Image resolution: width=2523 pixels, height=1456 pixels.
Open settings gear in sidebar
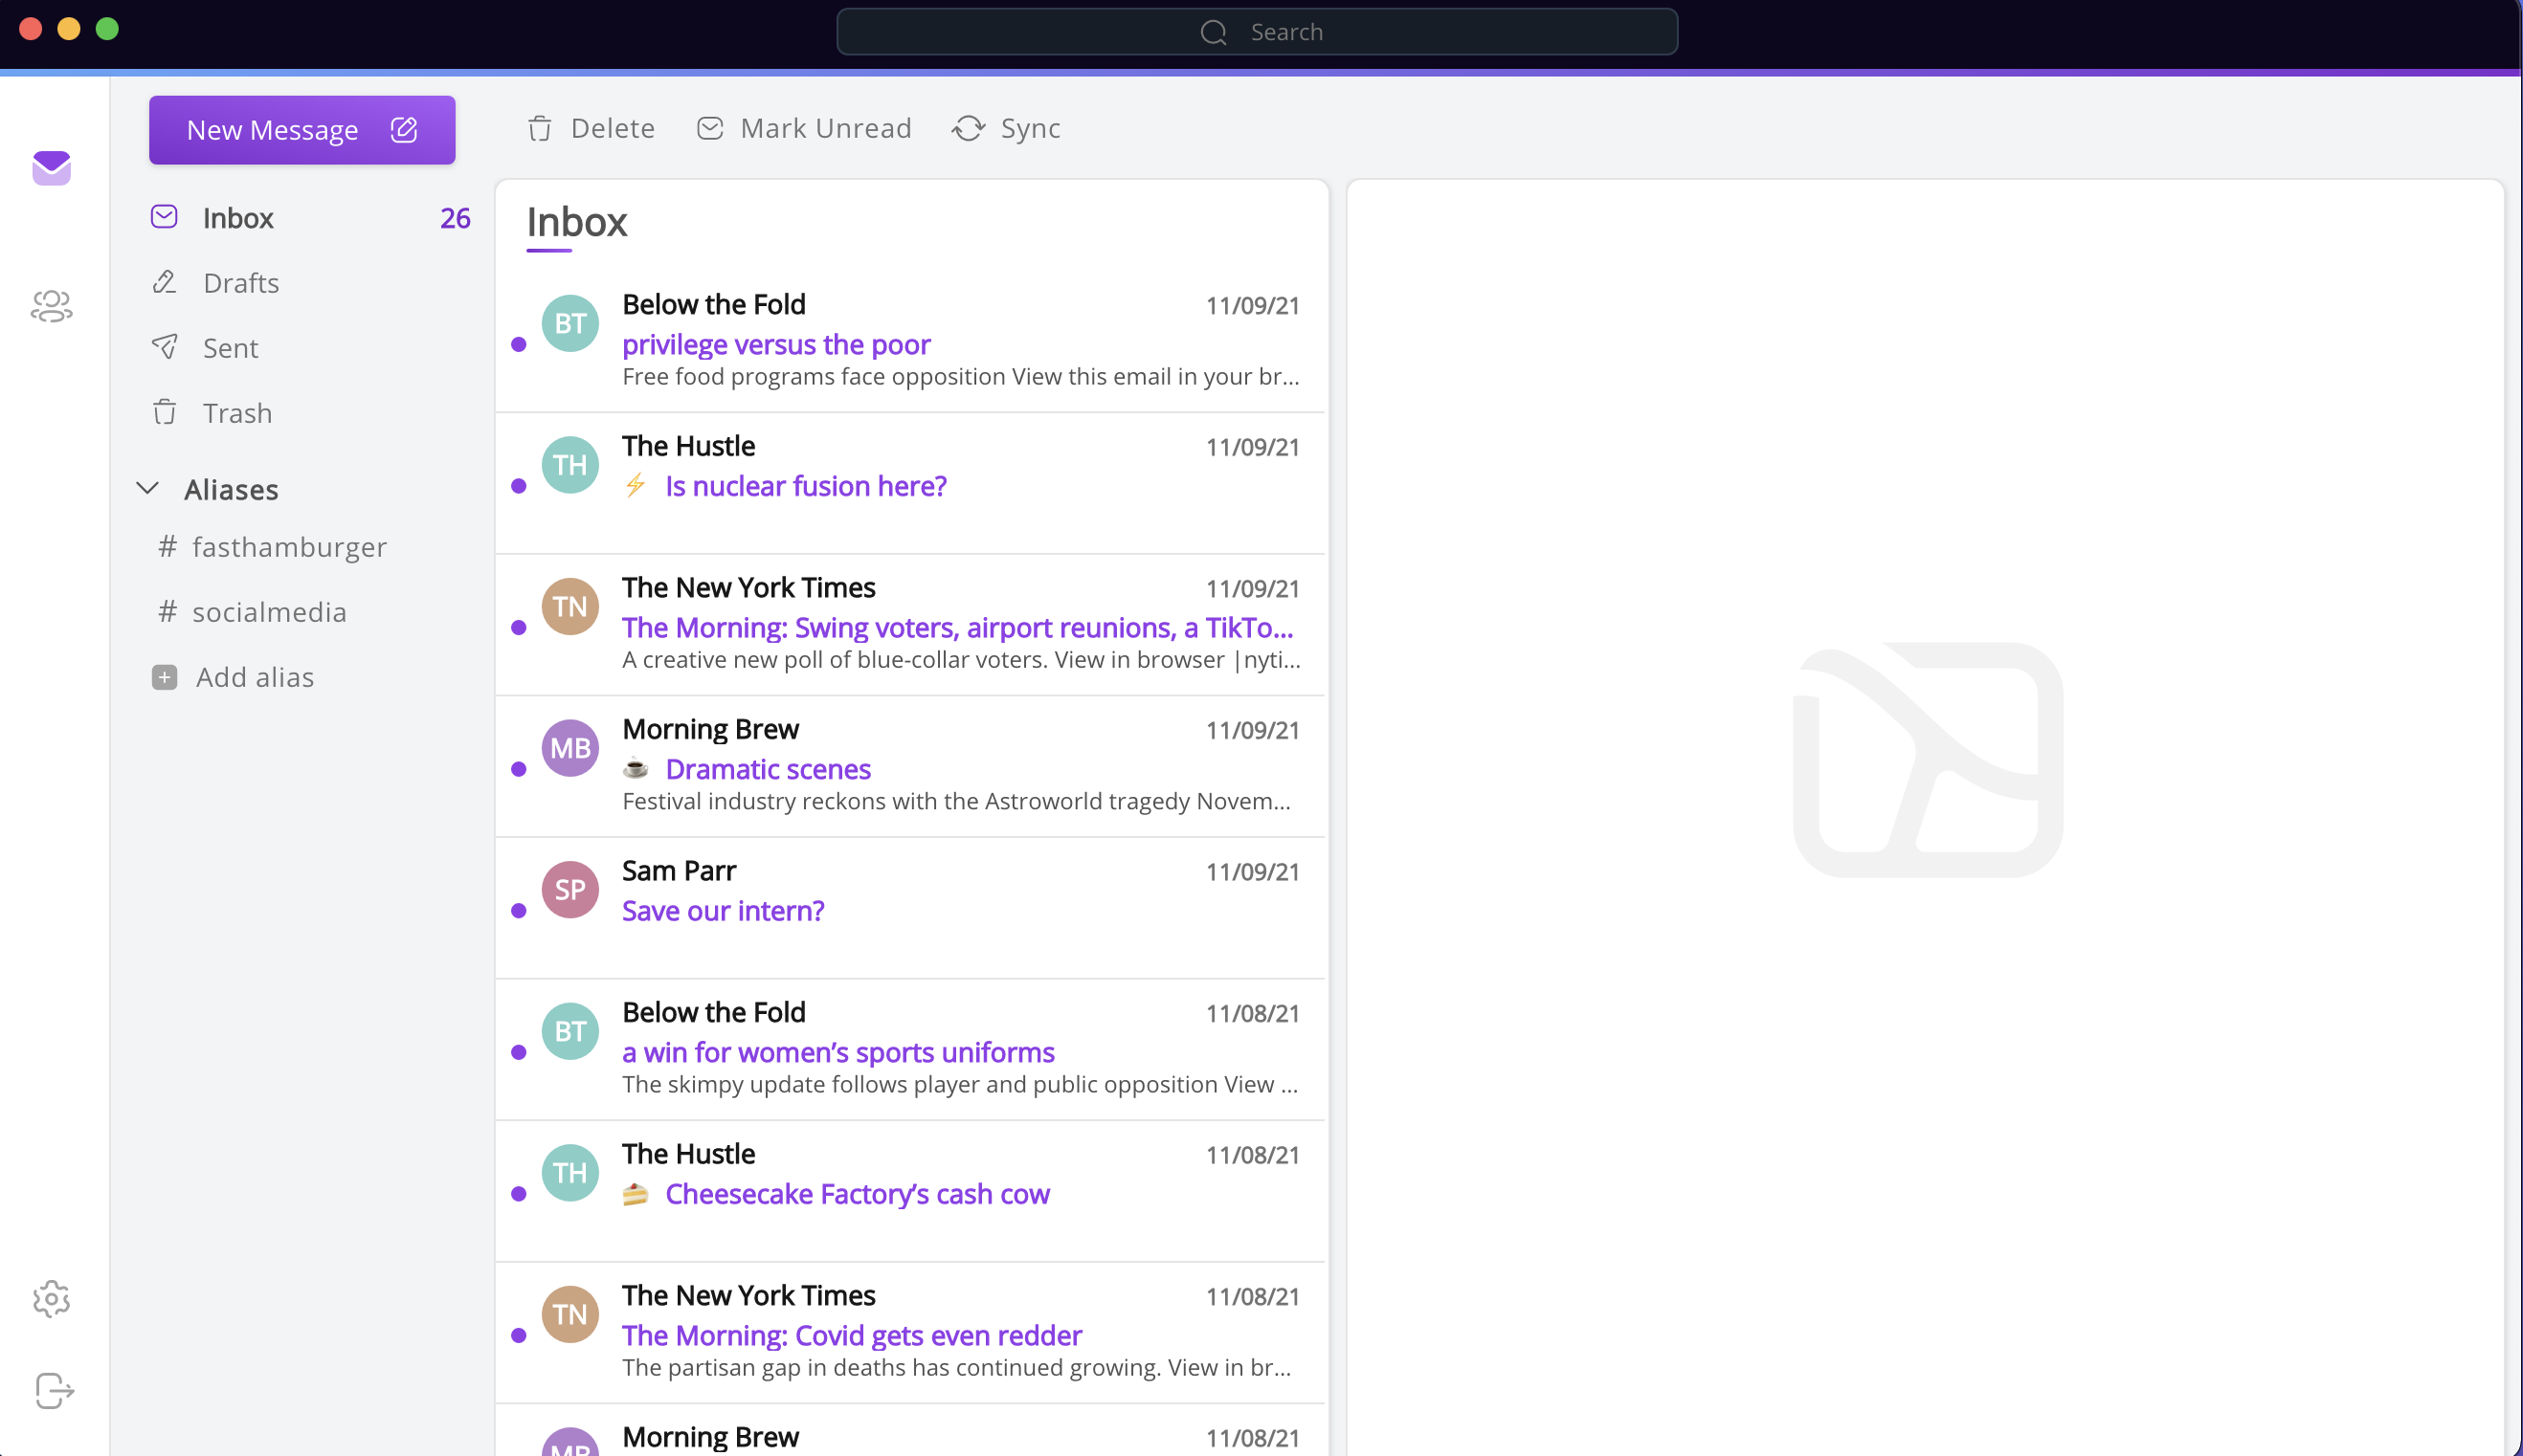click(51, 1299)
